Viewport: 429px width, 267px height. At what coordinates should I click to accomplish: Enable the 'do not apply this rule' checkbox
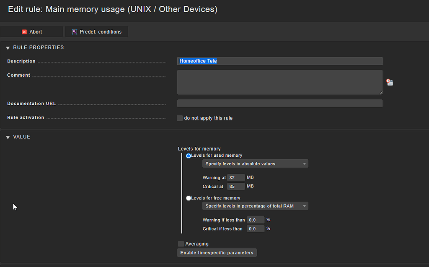click(180, 118)
